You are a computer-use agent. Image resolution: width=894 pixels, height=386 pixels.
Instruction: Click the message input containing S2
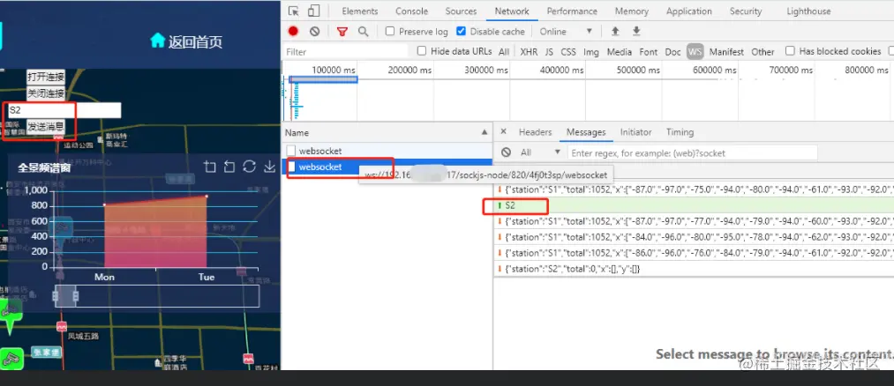pyautogui.click(x=64, y=110)
